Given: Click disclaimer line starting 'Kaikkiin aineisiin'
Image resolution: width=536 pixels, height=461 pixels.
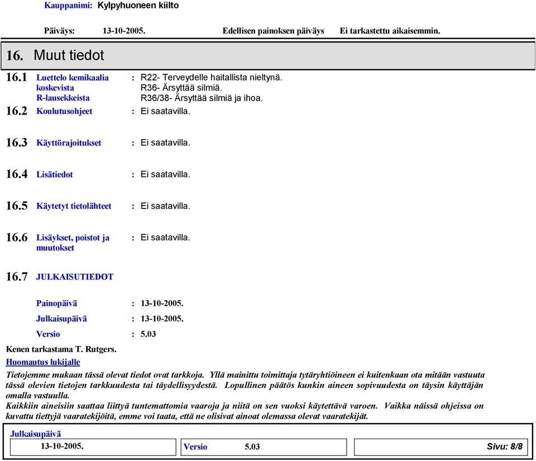Looking at the screenshot, I should (245, 406).
